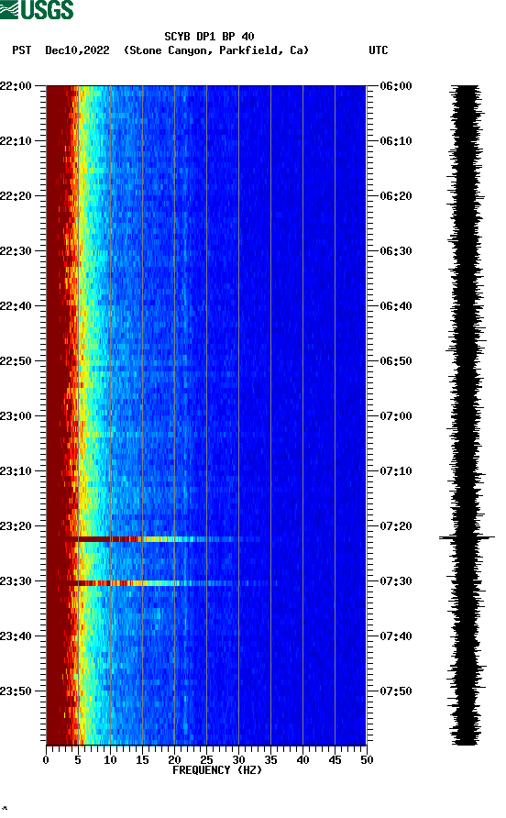Click the 45 Hz frequency axis label
This screenshot has width=506, height=818.
pyautogui.click(x=335, y=760)
